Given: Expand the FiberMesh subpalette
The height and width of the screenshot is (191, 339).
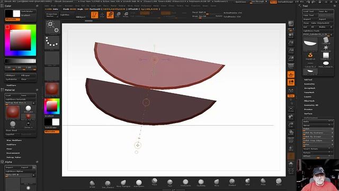Looking at the screenshot, I should (x=309, y=101).
